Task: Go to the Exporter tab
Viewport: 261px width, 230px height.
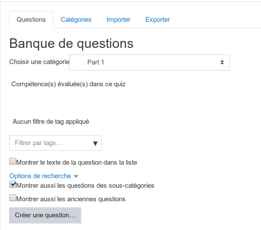Action: pos(158,20)
